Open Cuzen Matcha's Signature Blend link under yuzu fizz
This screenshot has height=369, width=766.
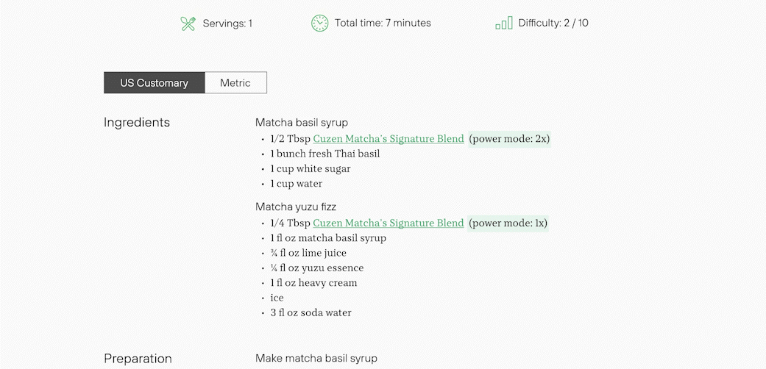click(389, 223)
